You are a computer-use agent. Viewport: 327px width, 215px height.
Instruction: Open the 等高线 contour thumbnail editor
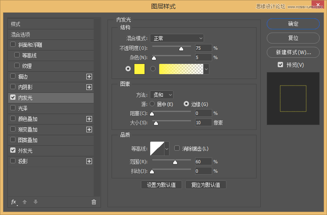(x=157, y=149)
